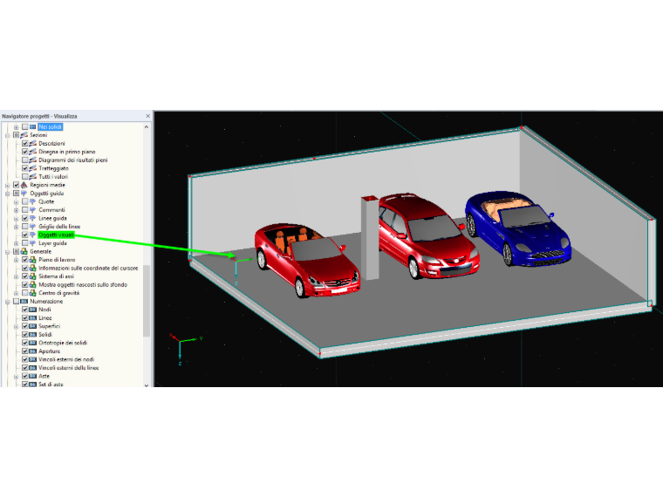Click the Linee guida item icon
The width and height of the screenshot is (663, 497).
32,218
